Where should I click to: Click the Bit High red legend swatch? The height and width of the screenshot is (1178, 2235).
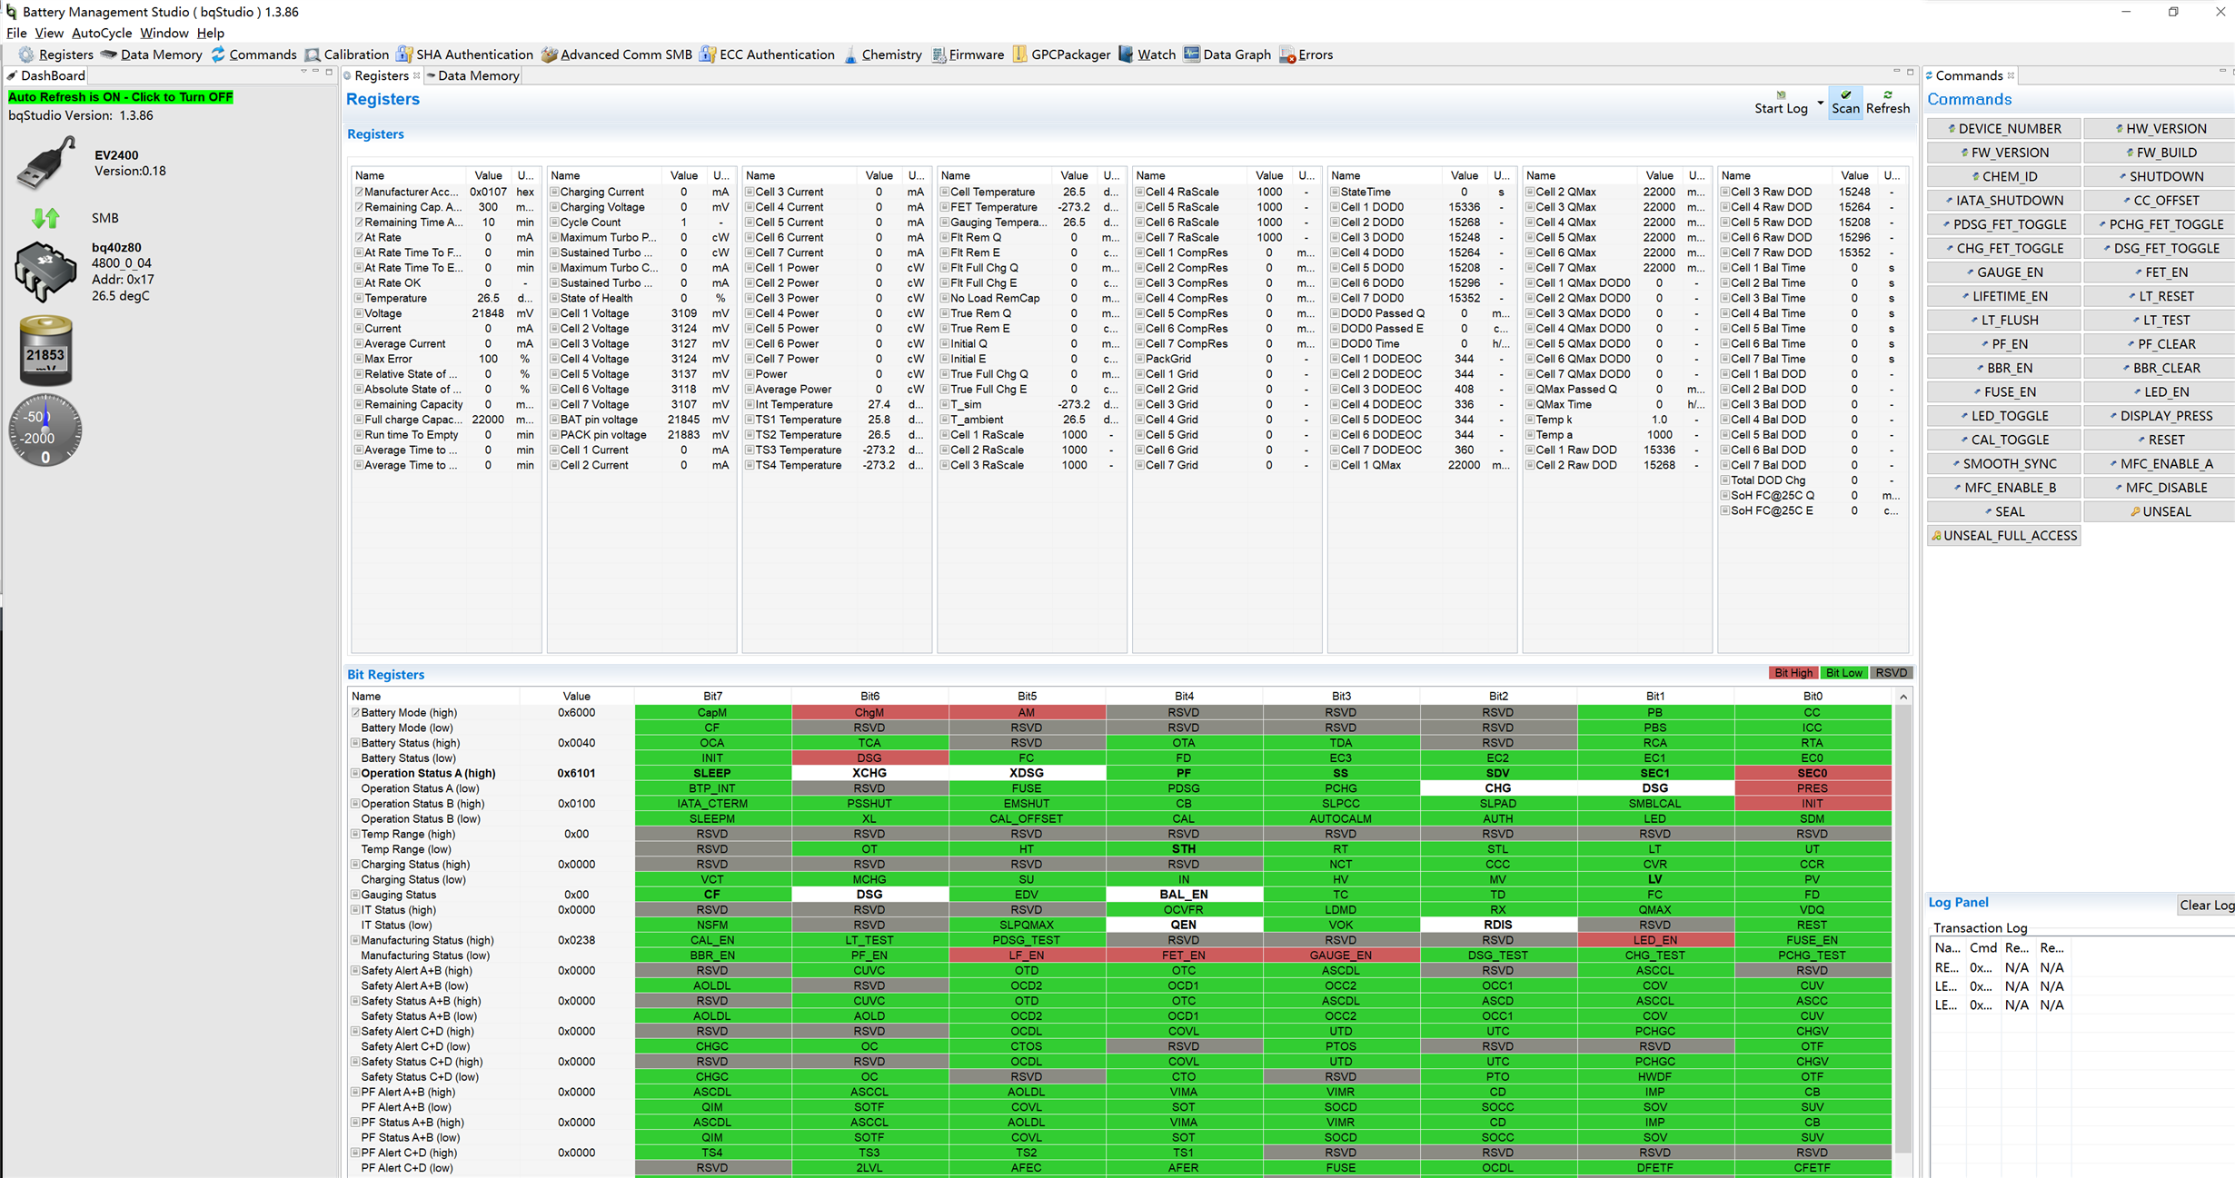click(x=1793, y=673)
